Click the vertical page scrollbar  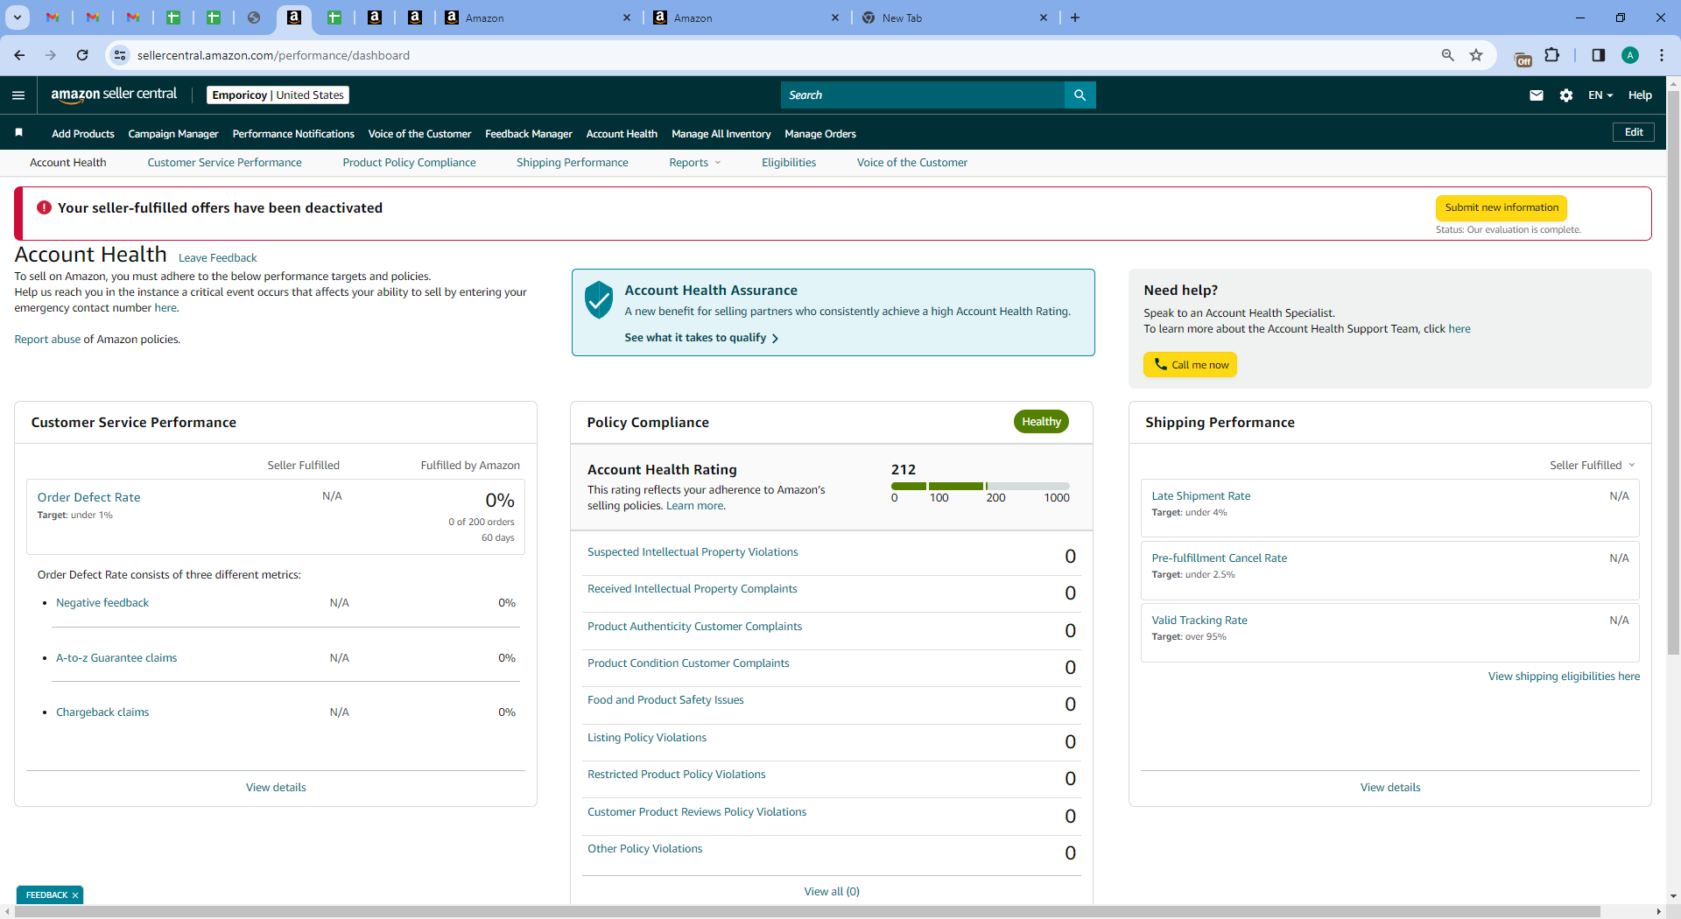(1673, 372)
